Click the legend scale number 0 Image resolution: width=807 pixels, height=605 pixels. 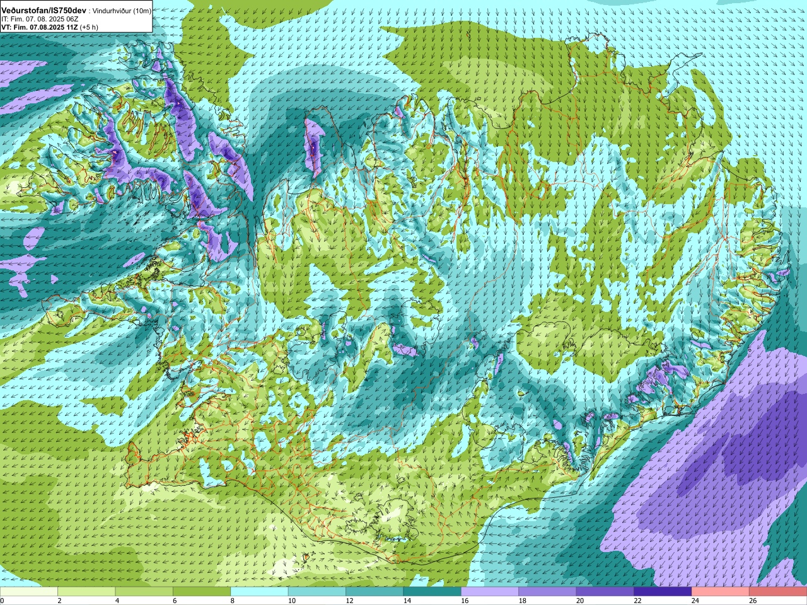[2, 601]
